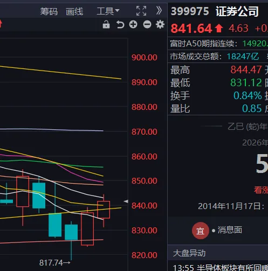Click the 乙巳(蛇)年 calendar label
268x271 pixels.
[x=248, y=127]
